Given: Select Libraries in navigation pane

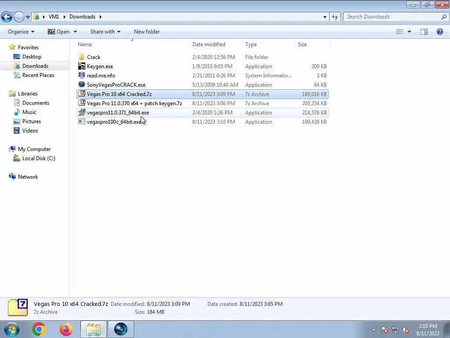Looking at the screenshot, I should [28, 93].
